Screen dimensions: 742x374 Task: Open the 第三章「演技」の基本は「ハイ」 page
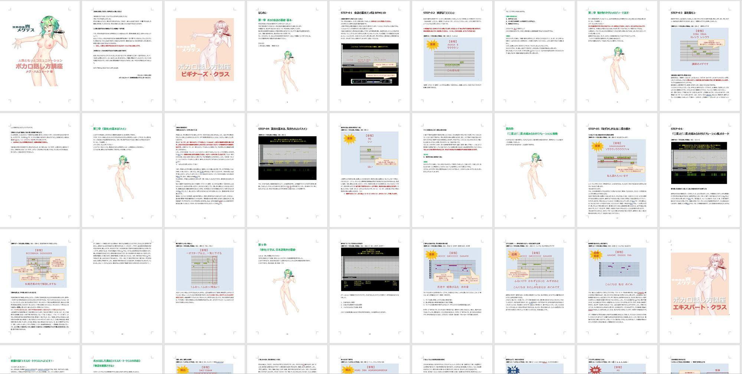pos(122,171)
